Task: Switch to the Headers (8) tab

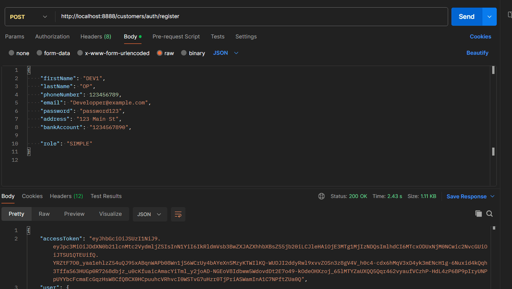Action: (x=96, y=36)
